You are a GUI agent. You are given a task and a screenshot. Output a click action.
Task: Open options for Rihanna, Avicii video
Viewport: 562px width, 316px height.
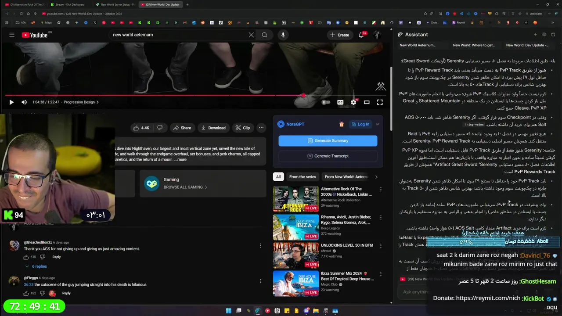click(x=381, y=218)
